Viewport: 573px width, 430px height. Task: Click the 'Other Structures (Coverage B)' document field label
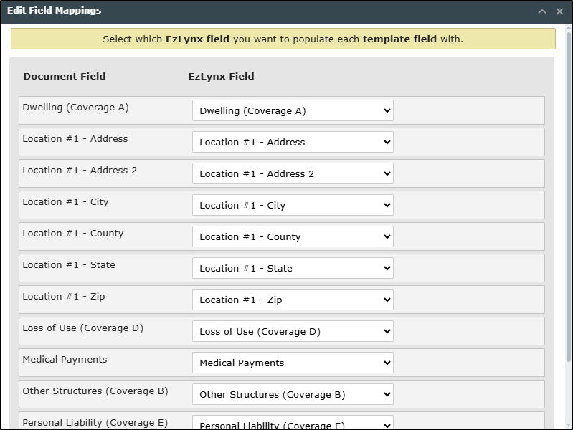click(95, 391)
